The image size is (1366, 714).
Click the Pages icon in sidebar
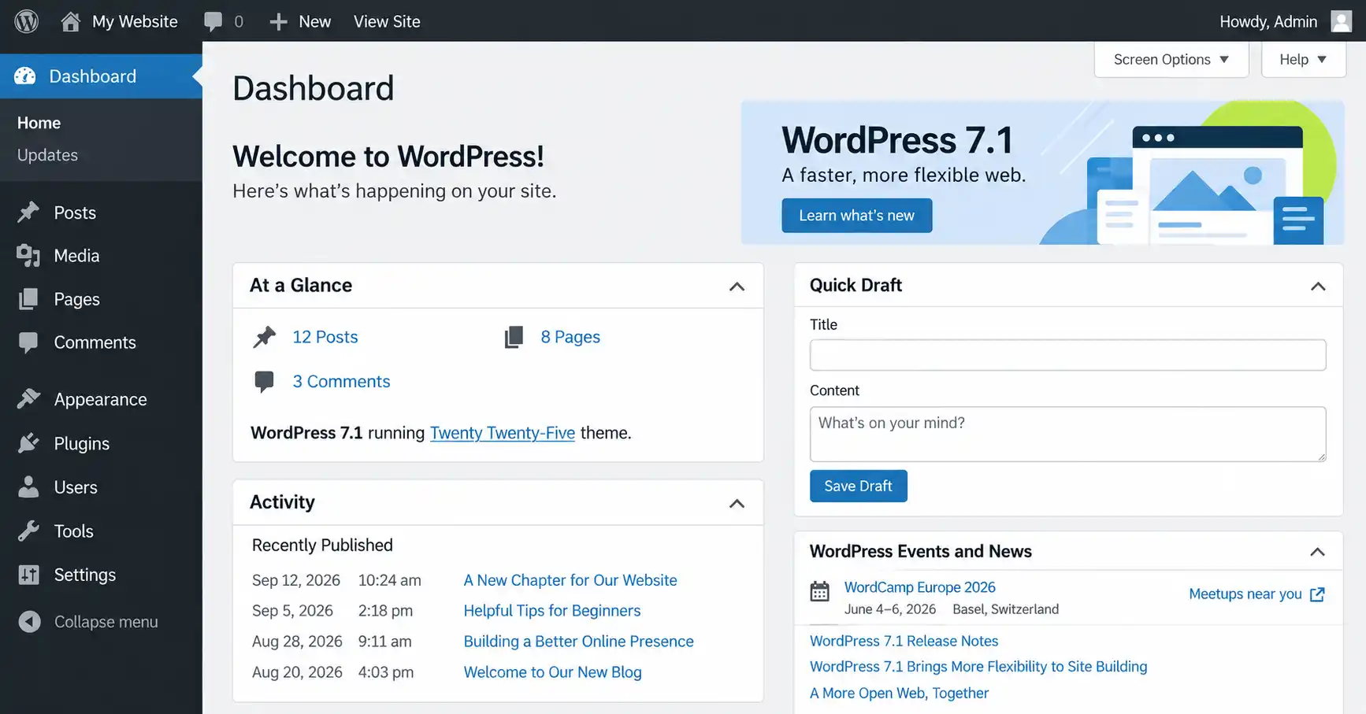tap(28, 299)
